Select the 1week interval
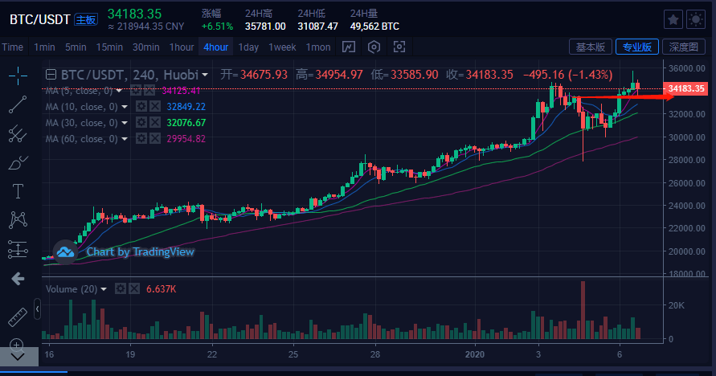The image size is (716, 376). (x=282, y=47)
